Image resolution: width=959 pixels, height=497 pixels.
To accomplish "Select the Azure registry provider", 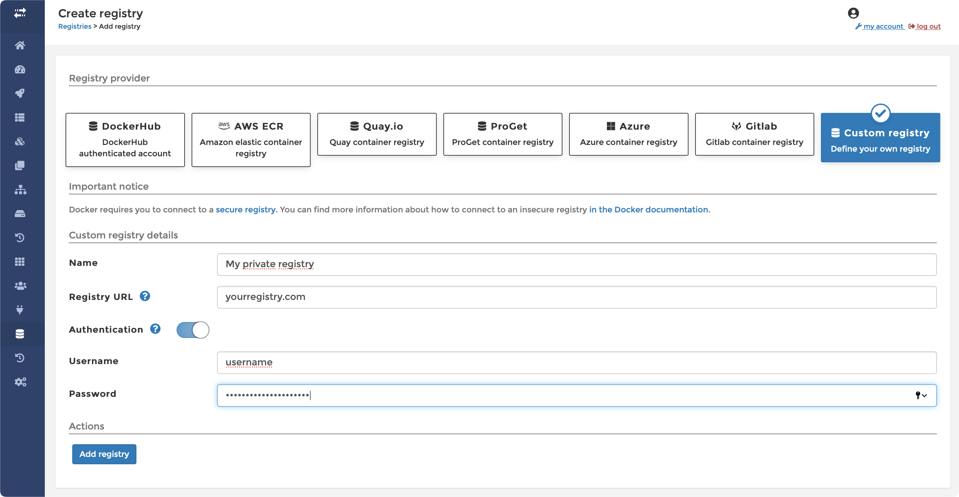I will 628,134.
